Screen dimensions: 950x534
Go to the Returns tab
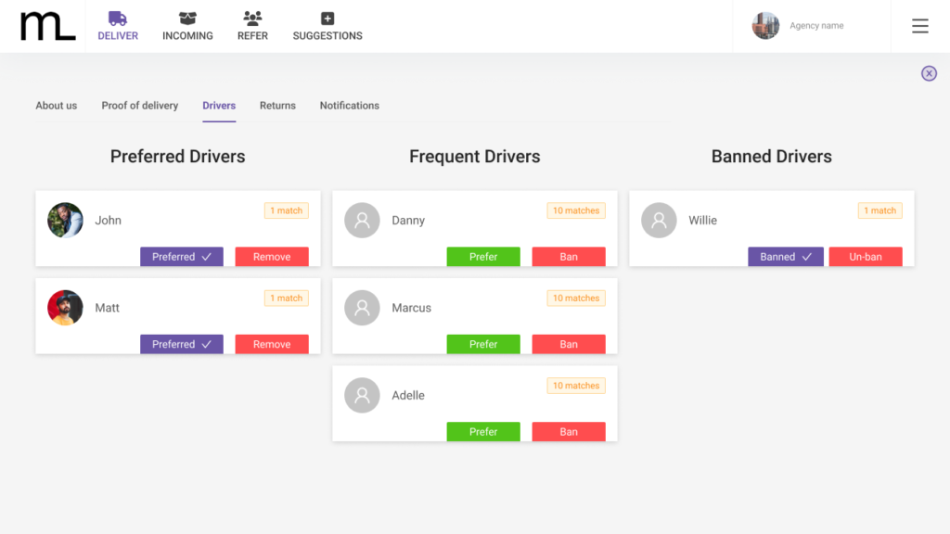(277, 106)
